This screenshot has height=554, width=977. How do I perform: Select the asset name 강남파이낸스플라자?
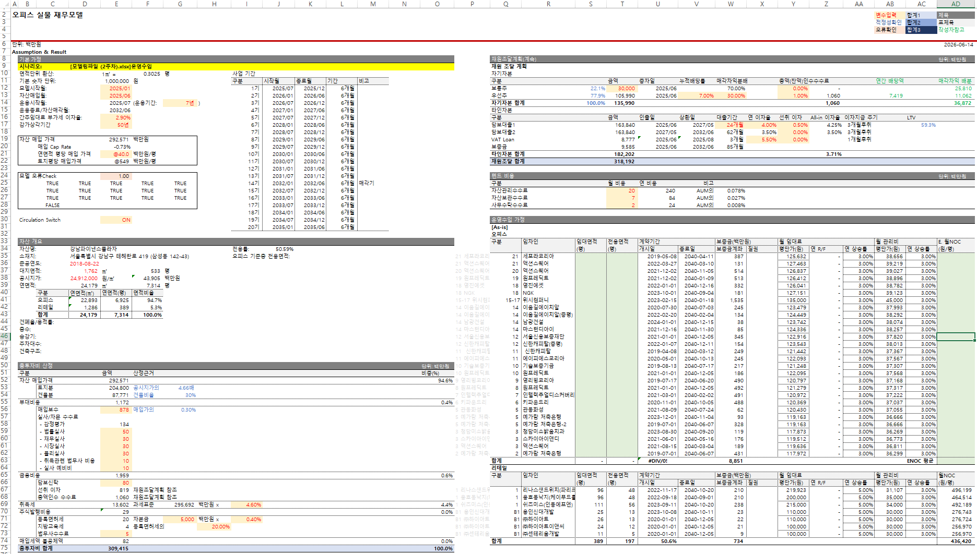[x=93, y=249]
